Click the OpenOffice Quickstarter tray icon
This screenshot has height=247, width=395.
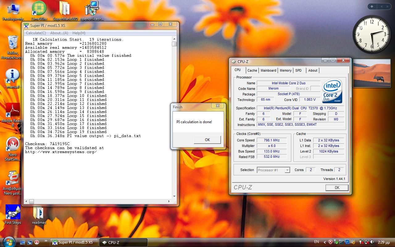[341, 242]
